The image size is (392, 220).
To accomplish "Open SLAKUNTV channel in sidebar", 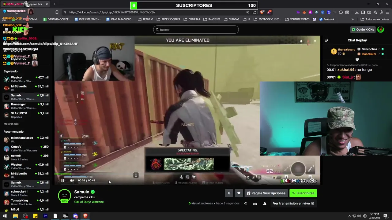I will [x=26, y=115].
